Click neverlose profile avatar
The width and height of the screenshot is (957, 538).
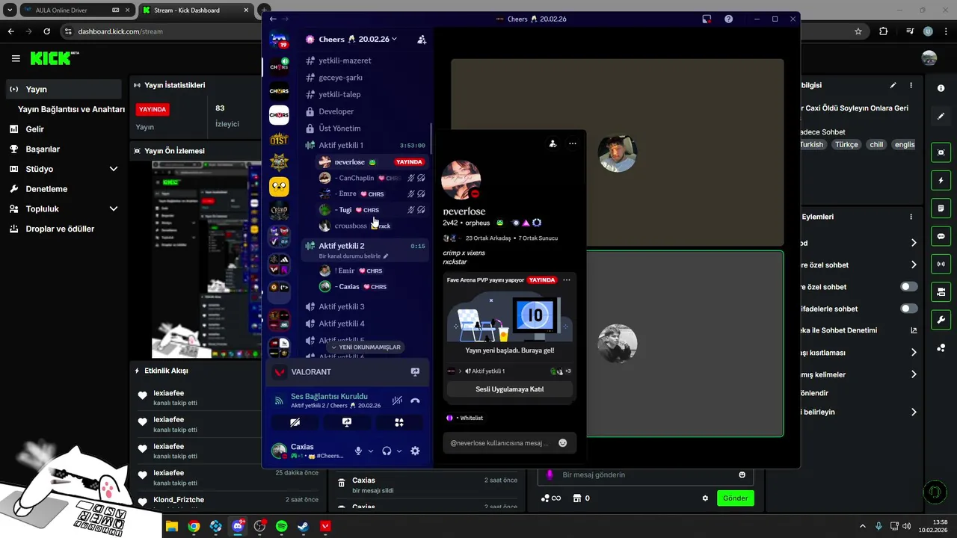point(461,179)
